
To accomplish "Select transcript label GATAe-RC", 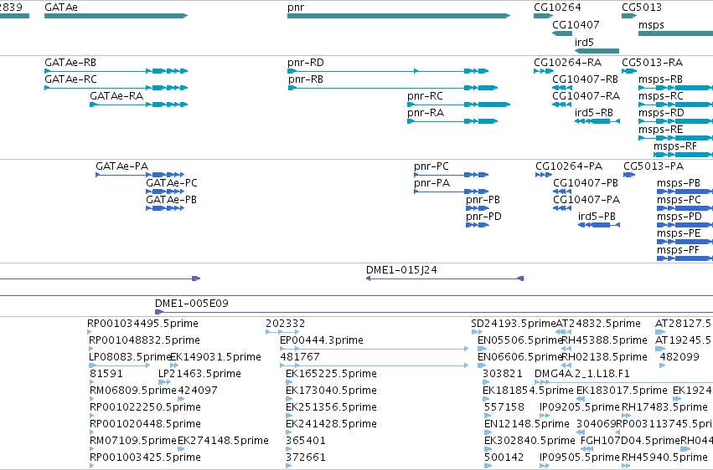I will (70, 79).
